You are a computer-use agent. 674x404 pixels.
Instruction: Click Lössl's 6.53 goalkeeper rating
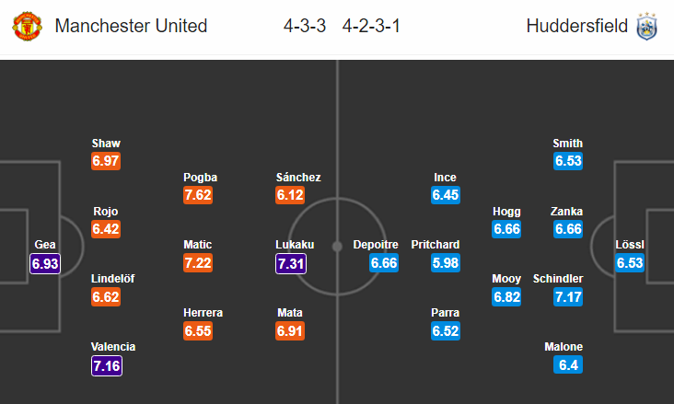point(630,263)
